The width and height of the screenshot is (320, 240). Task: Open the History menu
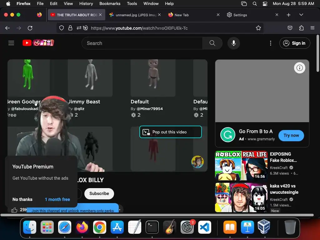(86, 4)
